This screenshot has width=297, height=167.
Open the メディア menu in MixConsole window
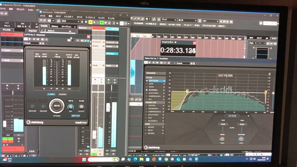click(58, 16)
